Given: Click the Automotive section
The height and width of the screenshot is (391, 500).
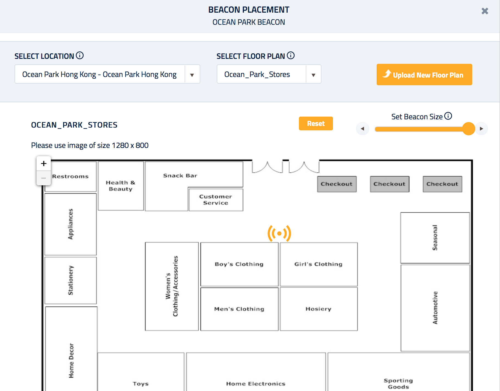Looking at the screenshot, I should click(x=435, y=308).
